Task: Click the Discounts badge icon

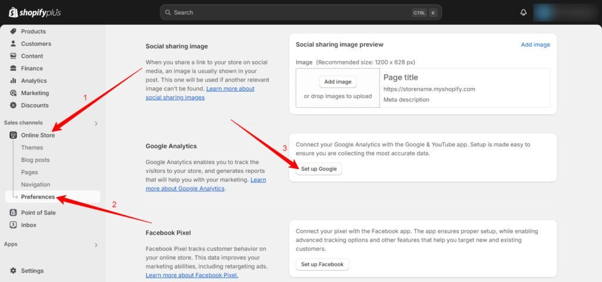Action: pyautogui.click(x=13, y=105)
